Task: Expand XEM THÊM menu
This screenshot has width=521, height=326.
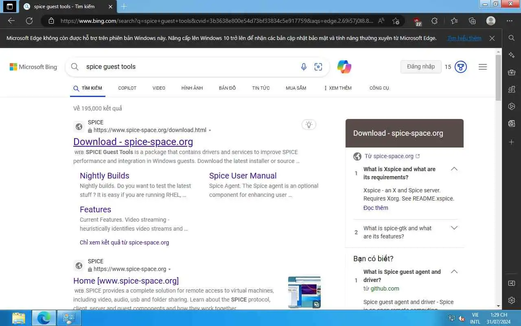Action: [x=337, y=88]
